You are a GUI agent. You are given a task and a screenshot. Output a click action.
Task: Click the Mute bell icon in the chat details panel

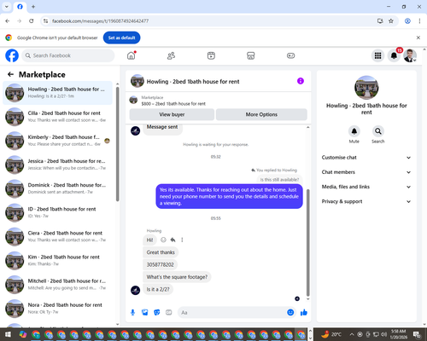tap(354, 131)
